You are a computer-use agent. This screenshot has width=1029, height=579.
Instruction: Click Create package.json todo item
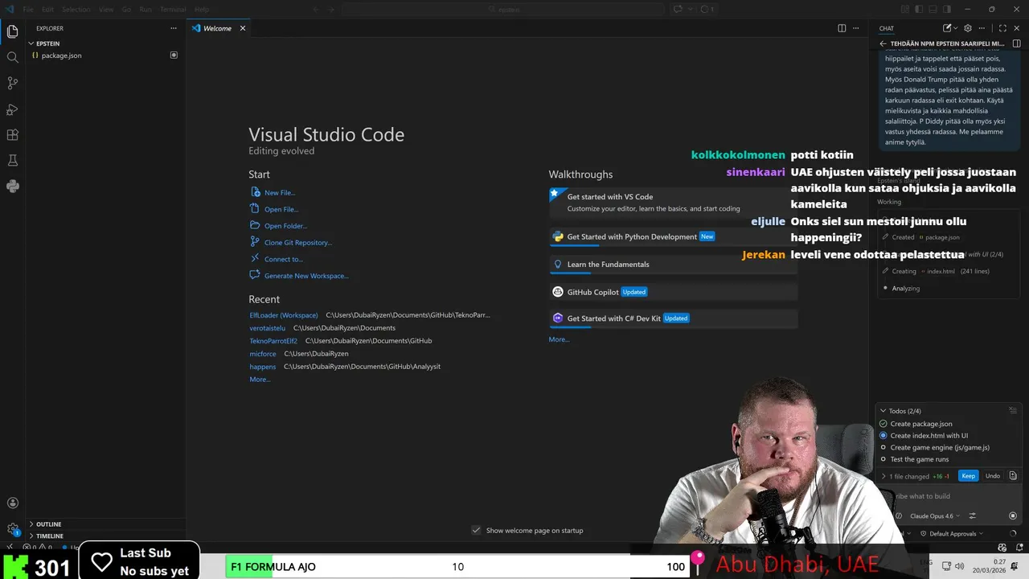(921, 424)
